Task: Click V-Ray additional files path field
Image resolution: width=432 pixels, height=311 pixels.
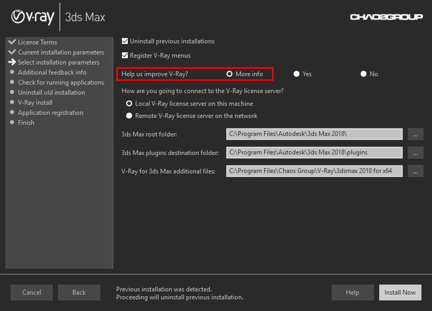Action: pyautogui.click(x=314, y=171)
